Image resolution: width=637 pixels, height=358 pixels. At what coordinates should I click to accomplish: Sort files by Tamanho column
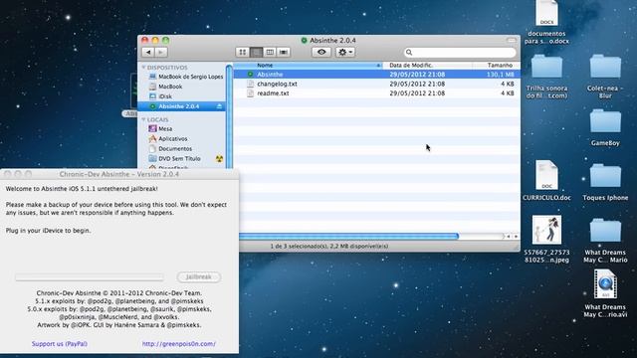pos(497,66)
